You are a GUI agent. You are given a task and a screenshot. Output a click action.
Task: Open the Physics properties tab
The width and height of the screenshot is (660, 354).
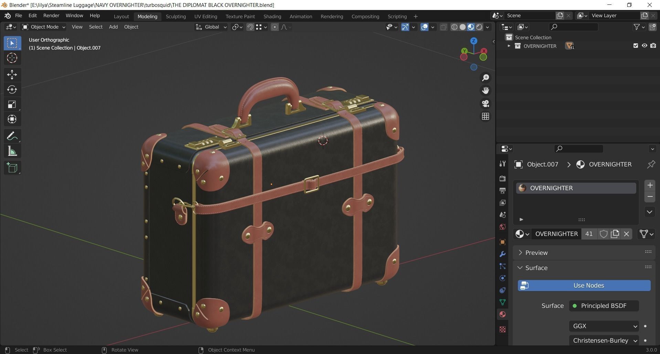tap(502, 278)
